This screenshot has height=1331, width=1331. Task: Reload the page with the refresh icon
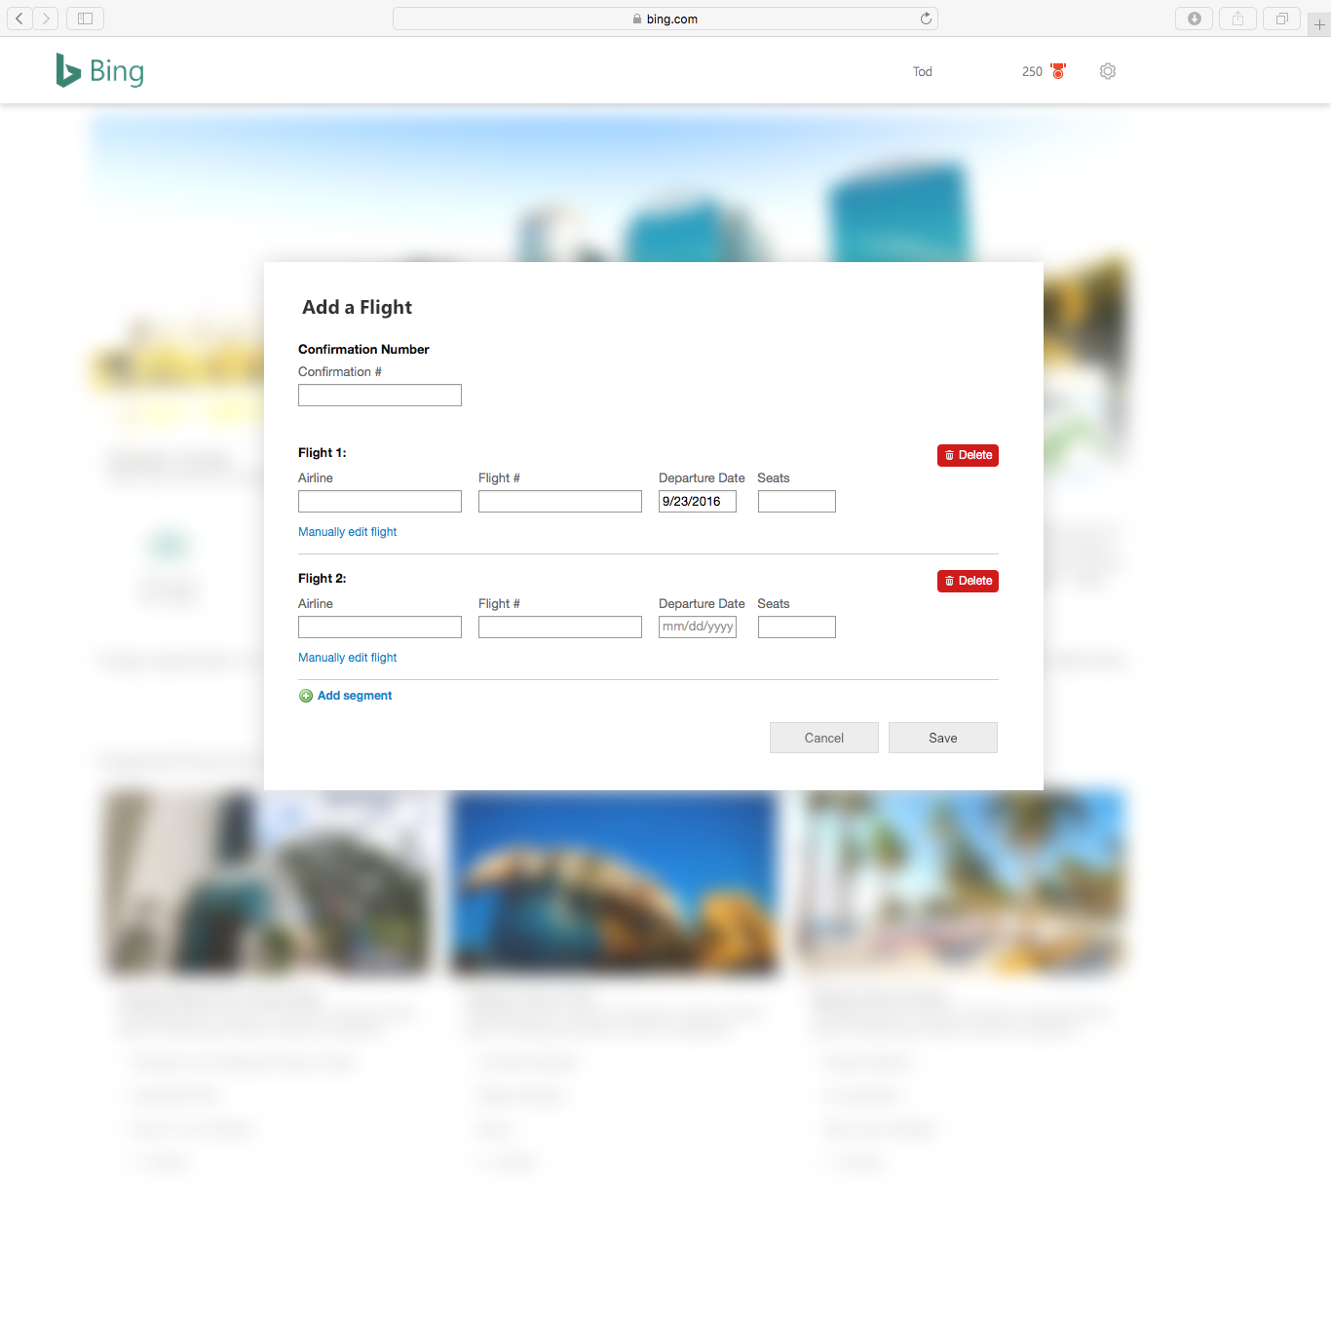click(x=926, y=19)
